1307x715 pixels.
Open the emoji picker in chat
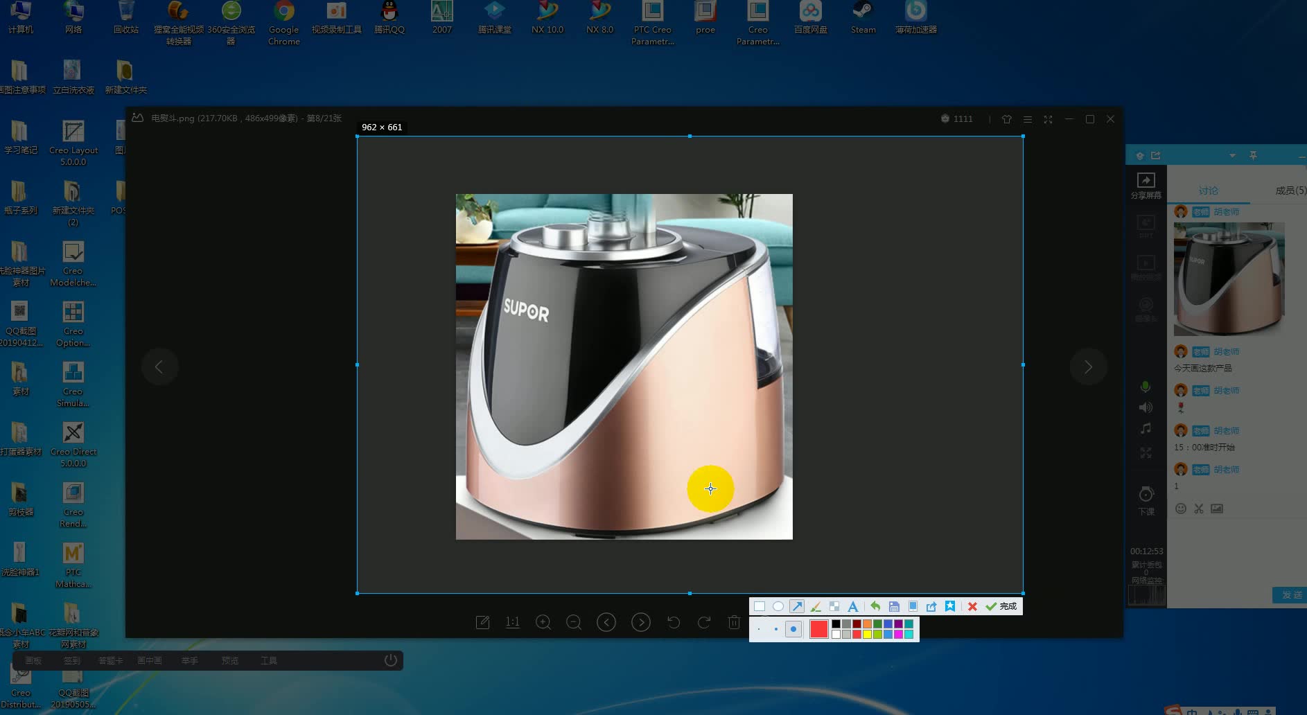click(x=1181, y=509)
